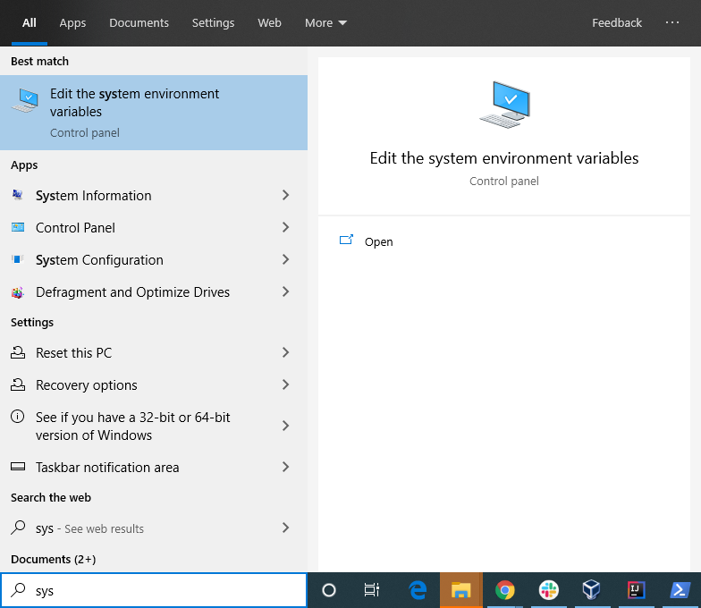The width and height of the screenshot is (701, 608).
Task: Switch to the Settings tab
Action: point(213,23)
